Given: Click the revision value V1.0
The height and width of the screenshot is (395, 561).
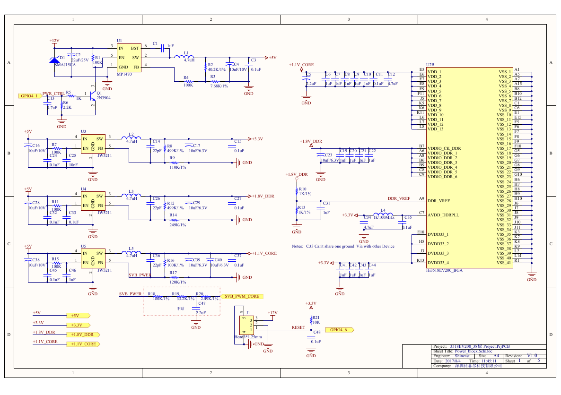Looking at the screenshot, I should pyautogui.click(x=532, y=356).
